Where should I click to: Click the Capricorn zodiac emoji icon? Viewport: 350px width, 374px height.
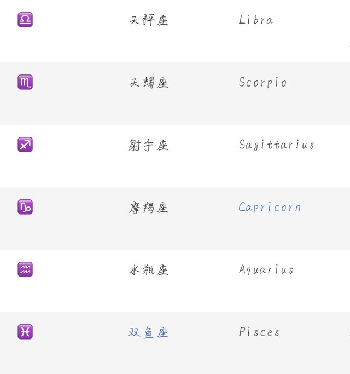coord(25,207)
